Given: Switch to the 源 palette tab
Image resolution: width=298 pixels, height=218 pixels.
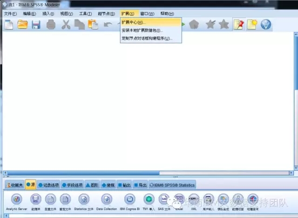Looking at the screenshot, I should (31, 185).
